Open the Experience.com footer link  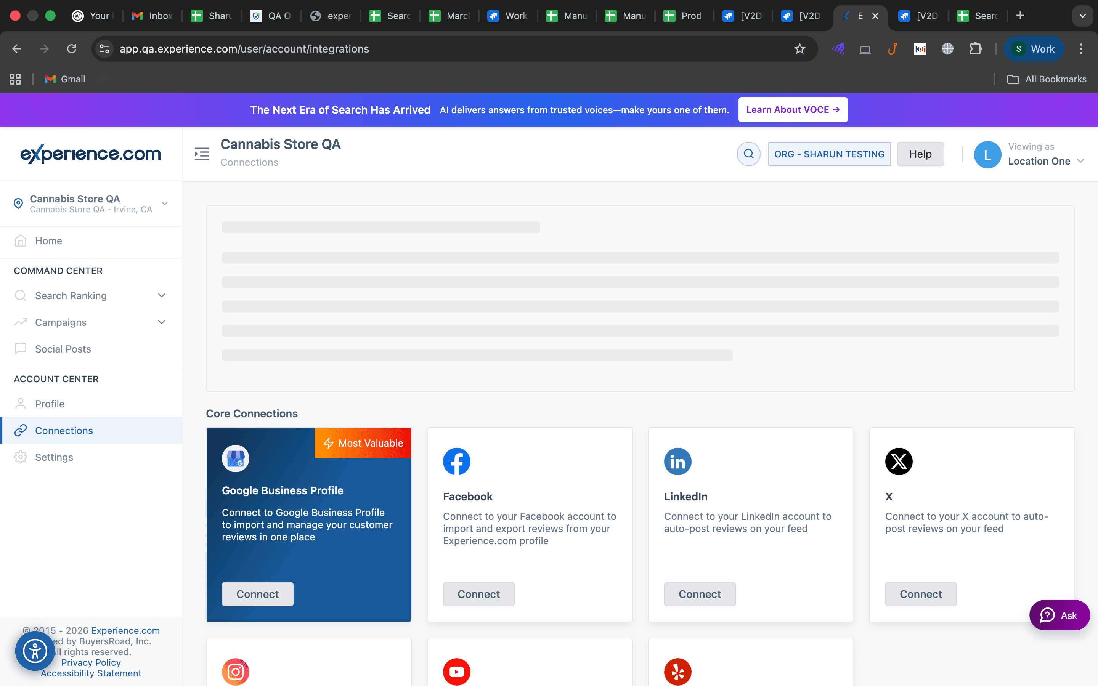[x=125, y=630]
